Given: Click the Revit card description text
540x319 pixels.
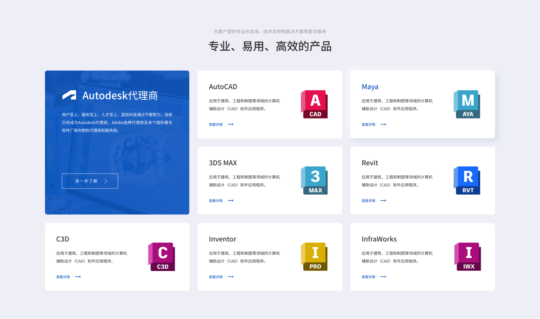Looking at the screenshot, I should [397, 181].
